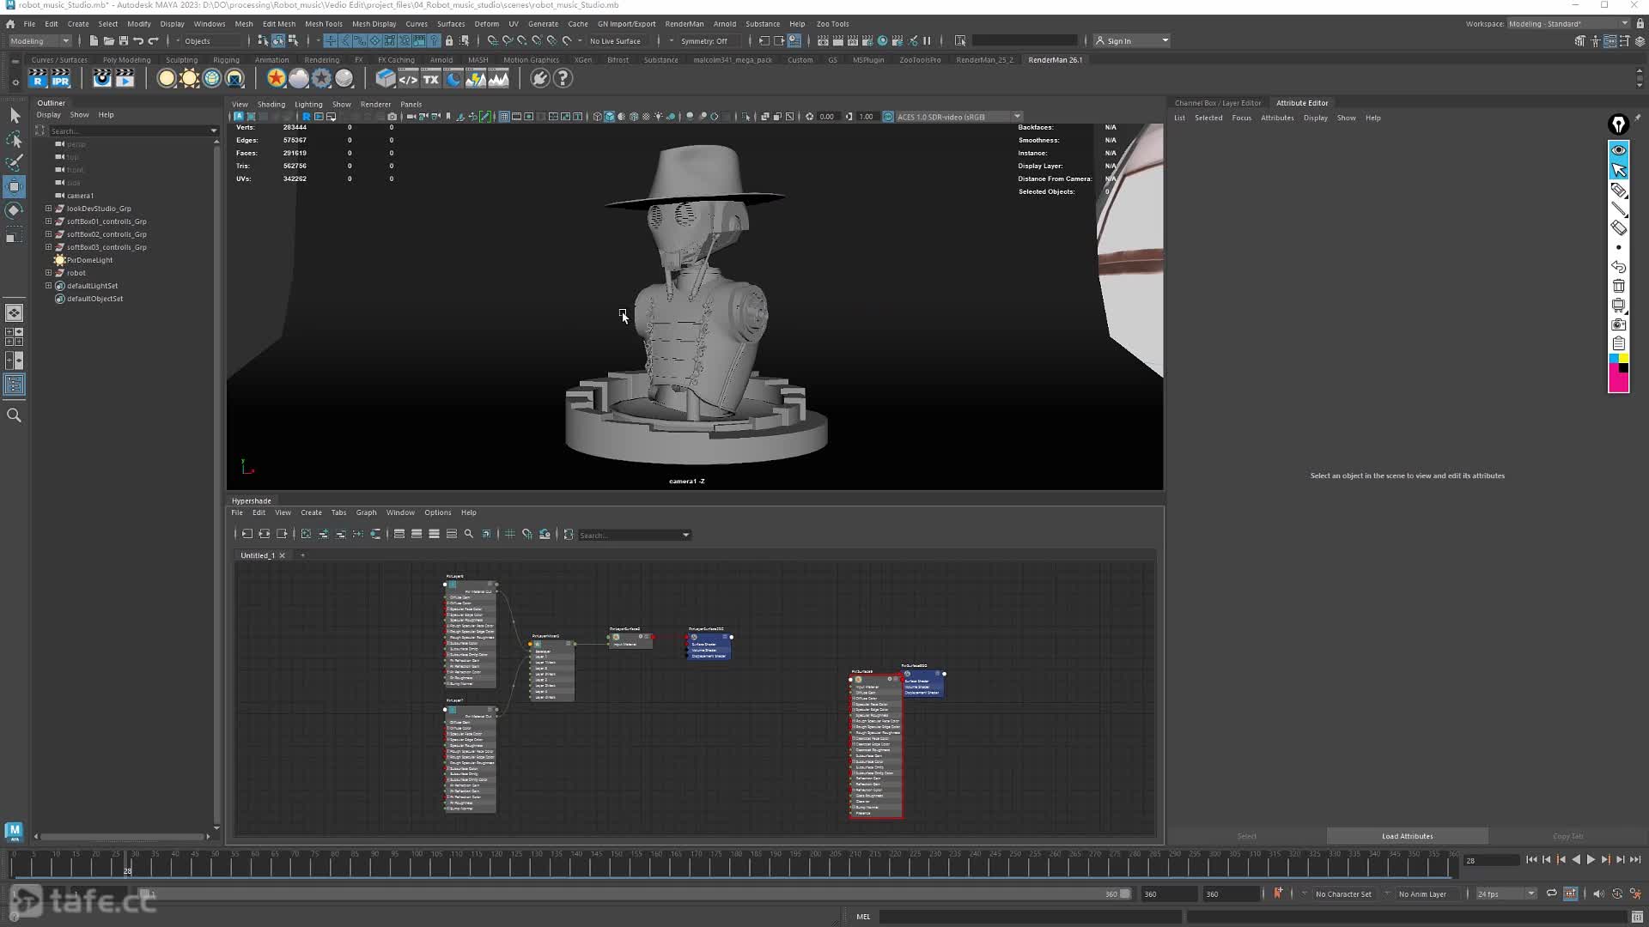Open the Hypershade Graph menu
This screenshot has width=1649, height=927.
366,512
